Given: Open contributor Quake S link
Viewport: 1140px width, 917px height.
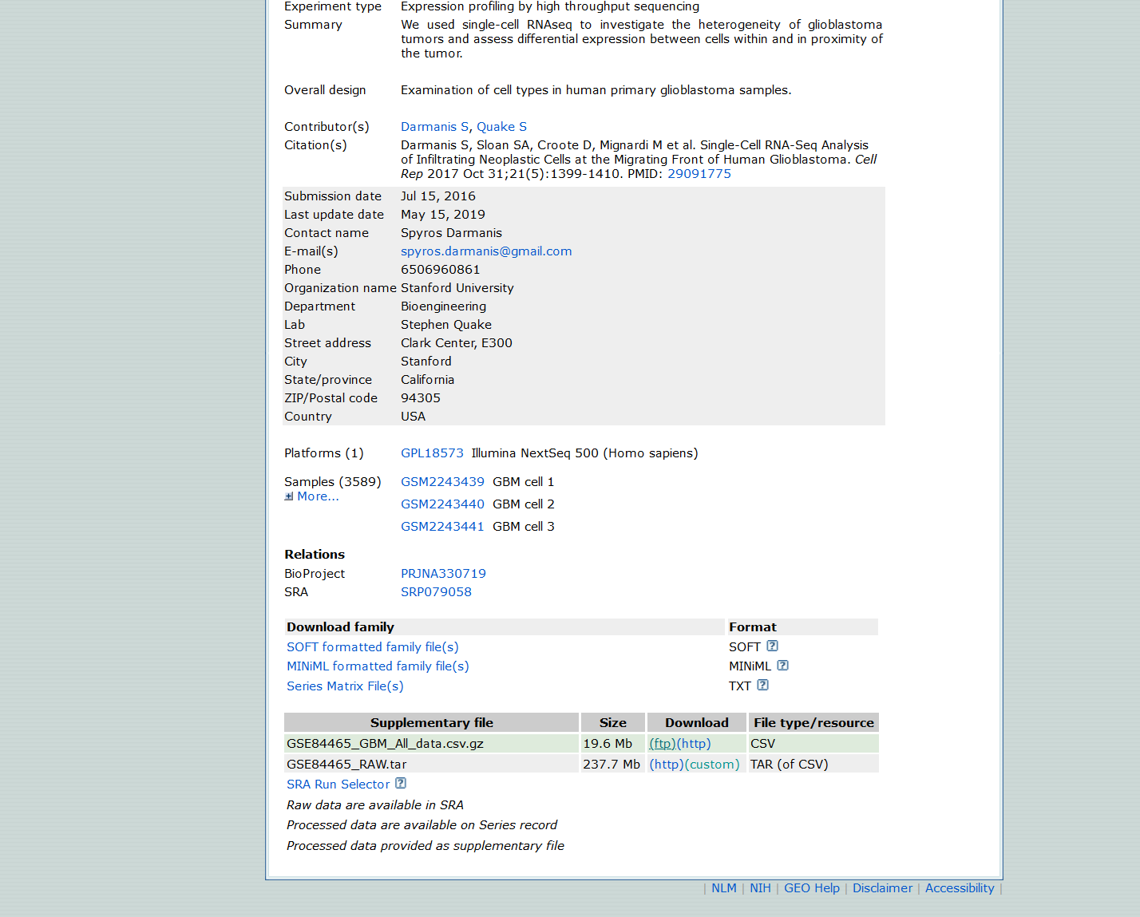Looking at the screenshot, I should tap(501, 127).
